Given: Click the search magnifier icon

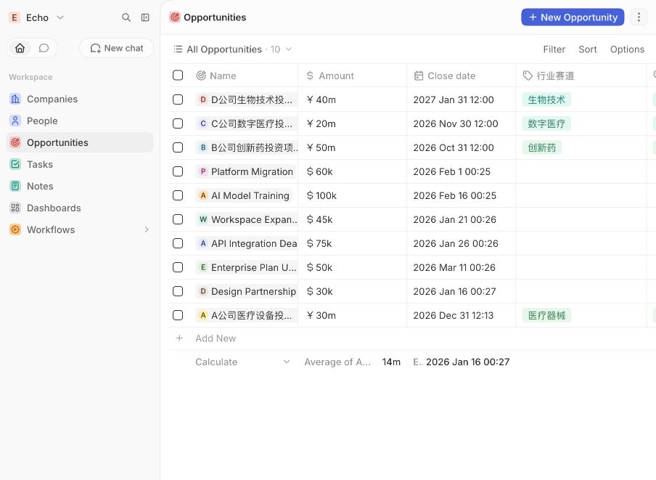Looking at the screenshot, I should click(x=126, y=17).
